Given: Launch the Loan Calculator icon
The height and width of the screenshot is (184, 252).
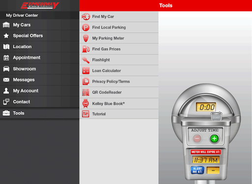Looking at the screenshot, I should 86,71.
